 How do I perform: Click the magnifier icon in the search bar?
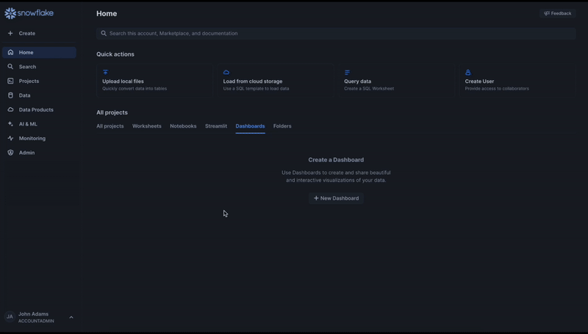click(x=104, y=33)
